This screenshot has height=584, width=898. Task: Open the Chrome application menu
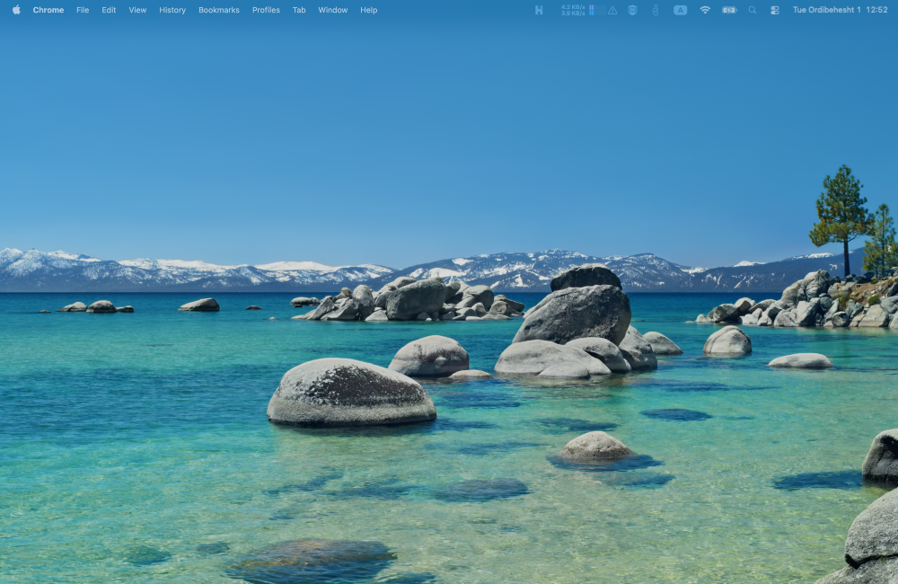click(48, 10)
